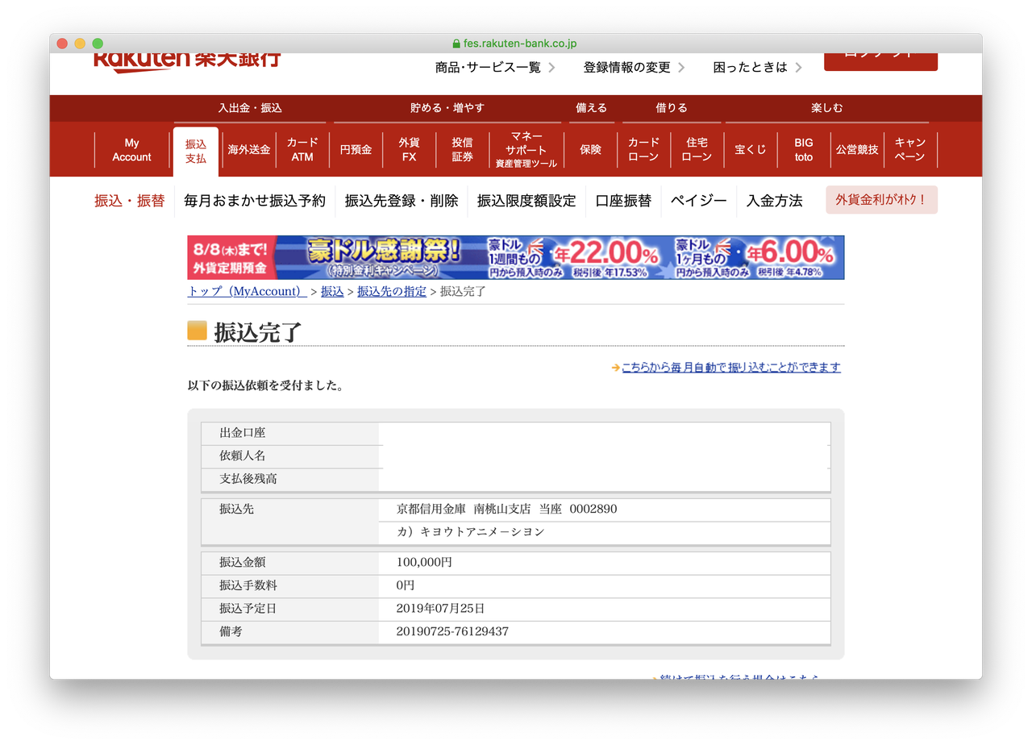Viewport: 1032px width, 745px height.
Task: Click the 振込完了 page heading
Action: [x=258, y=332]
